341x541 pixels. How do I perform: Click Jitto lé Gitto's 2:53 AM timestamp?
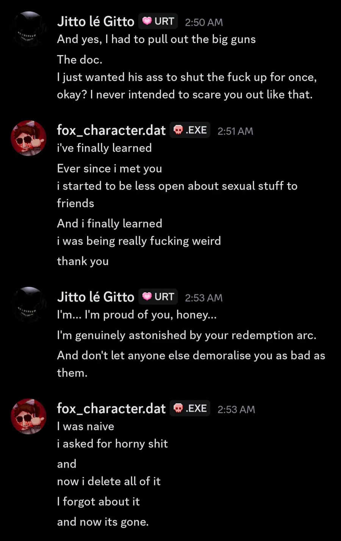(204, 298)
